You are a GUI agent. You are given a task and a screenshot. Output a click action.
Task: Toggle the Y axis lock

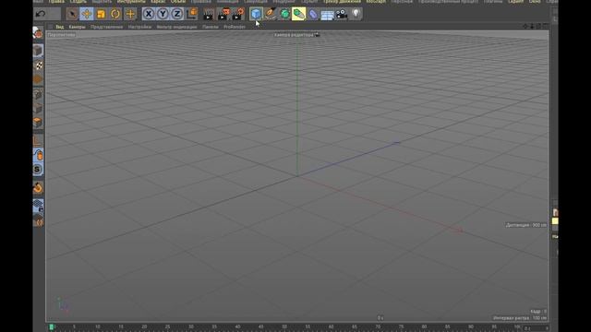163,15
